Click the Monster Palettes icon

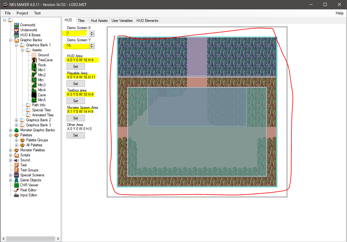point(16,150)
